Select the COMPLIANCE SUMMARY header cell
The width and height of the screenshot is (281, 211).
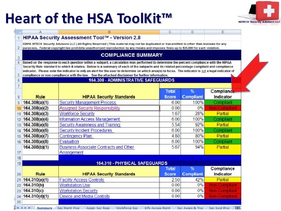point(132,55)
